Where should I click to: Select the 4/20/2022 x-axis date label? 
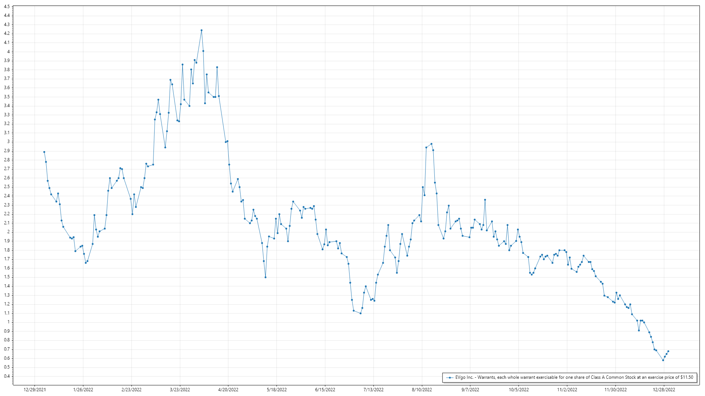(x=228, y=389)
